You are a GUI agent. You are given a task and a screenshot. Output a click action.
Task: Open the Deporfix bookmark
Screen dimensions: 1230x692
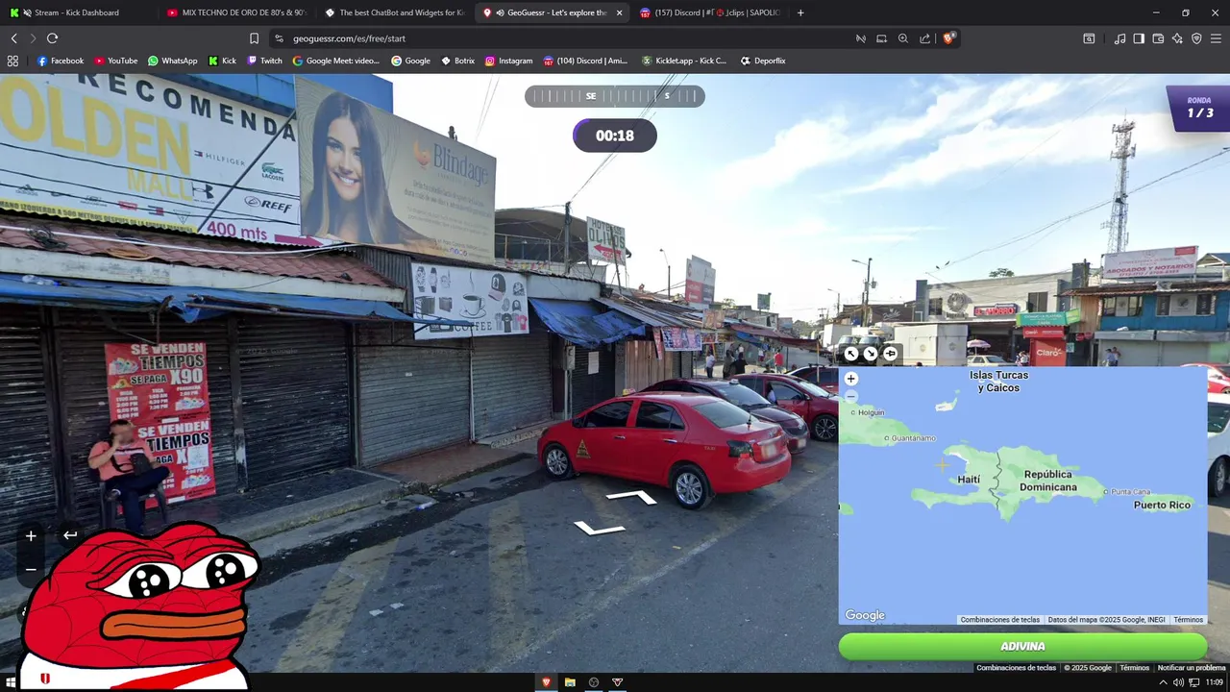[x=763, y=61]
